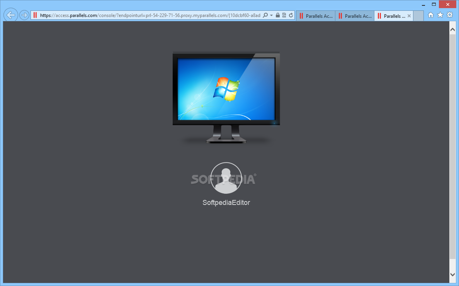Click the browser Forward arrow button

(x=24, y=15)
